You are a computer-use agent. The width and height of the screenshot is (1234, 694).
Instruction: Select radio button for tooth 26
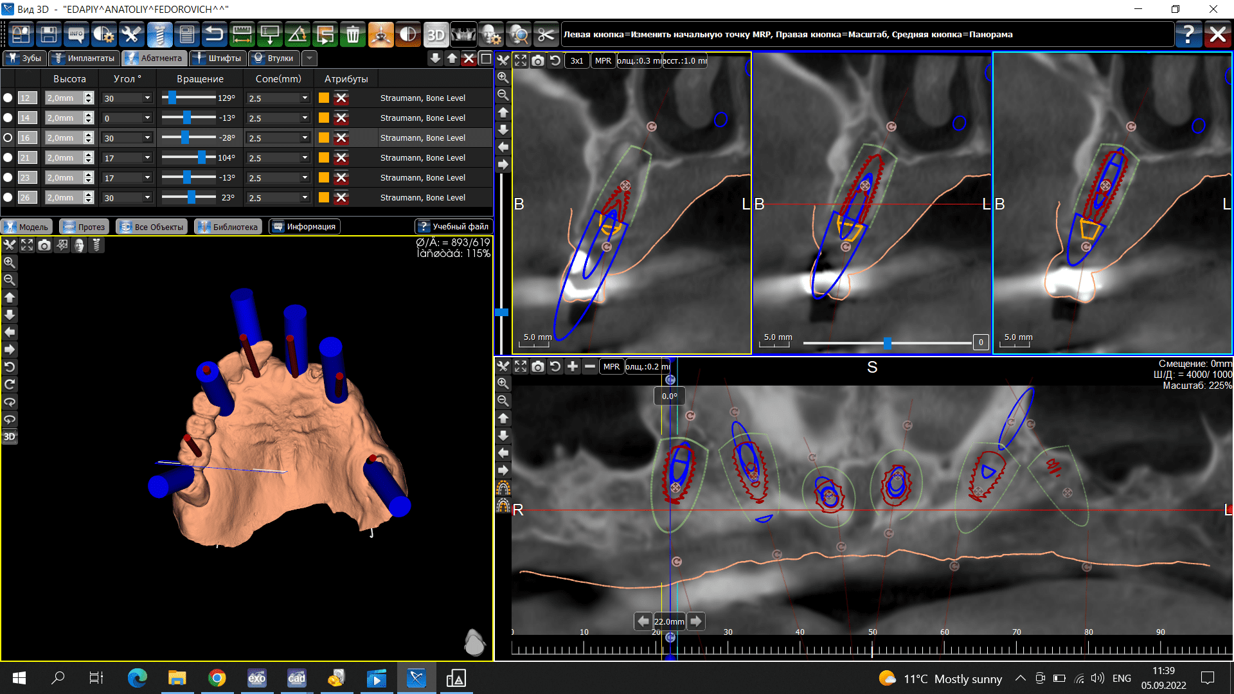8,197
